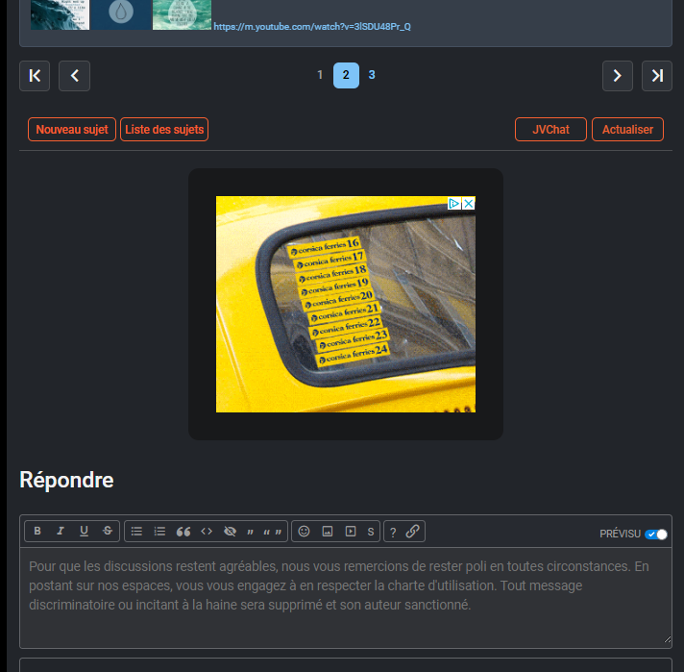The image size is (684, 672).
Task: Jump to the last page of the topic
Action: tap(657, 76)
